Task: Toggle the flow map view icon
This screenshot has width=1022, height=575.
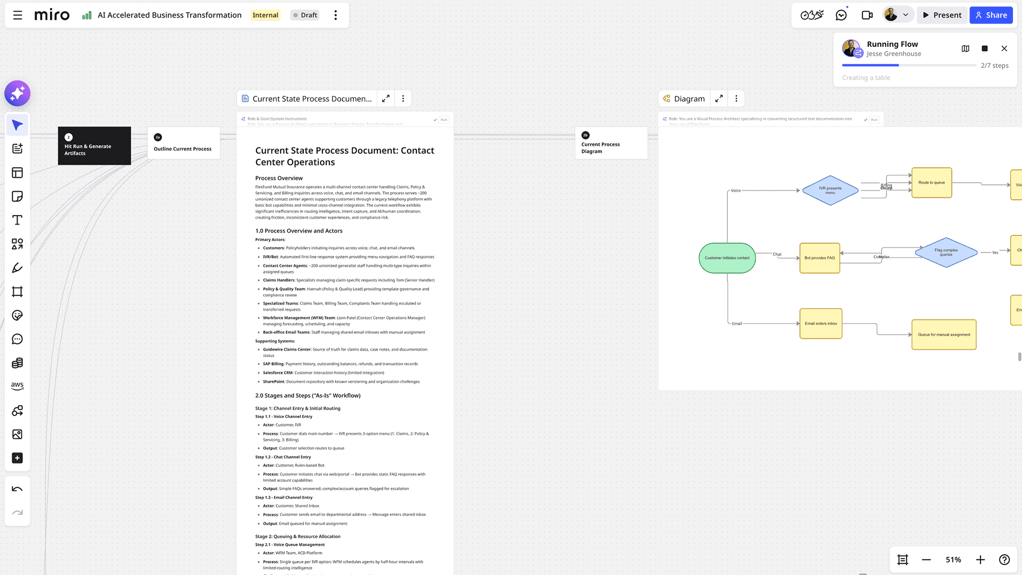Action: (x=966, y=48)
